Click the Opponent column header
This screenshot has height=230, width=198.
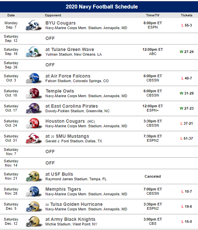53,15
